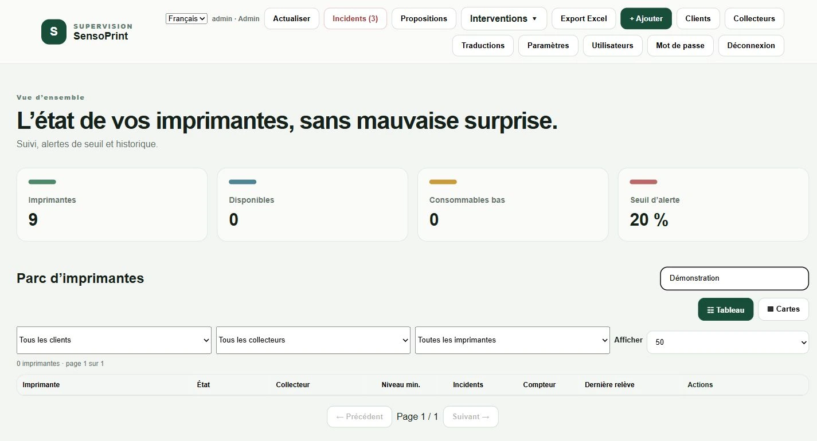Screen dimensions: 817x441
Task: Go to the Clients page
Action: [698, 18]
